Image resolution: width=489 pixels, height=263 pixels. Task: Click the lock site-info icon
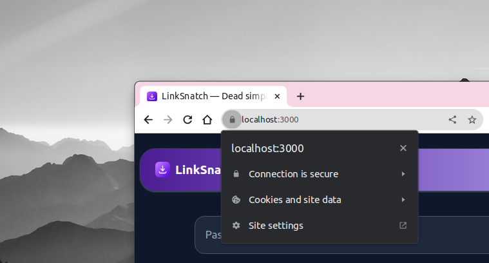[232, 119]
